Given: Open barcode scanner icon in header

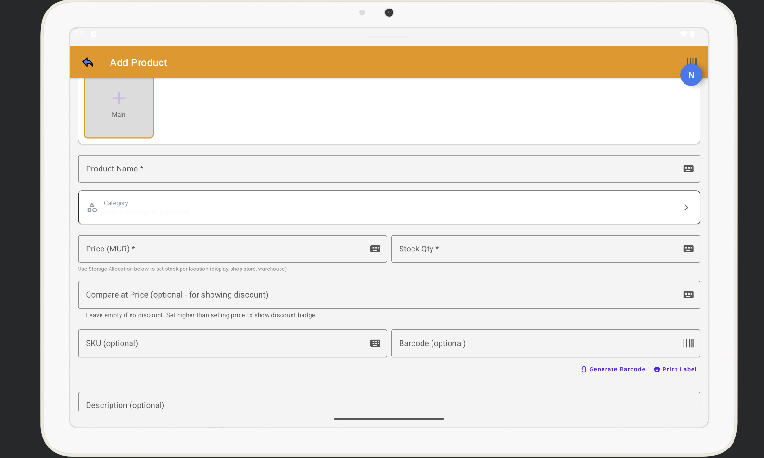Looking at the screenshot, I should (x=692, y=61).
